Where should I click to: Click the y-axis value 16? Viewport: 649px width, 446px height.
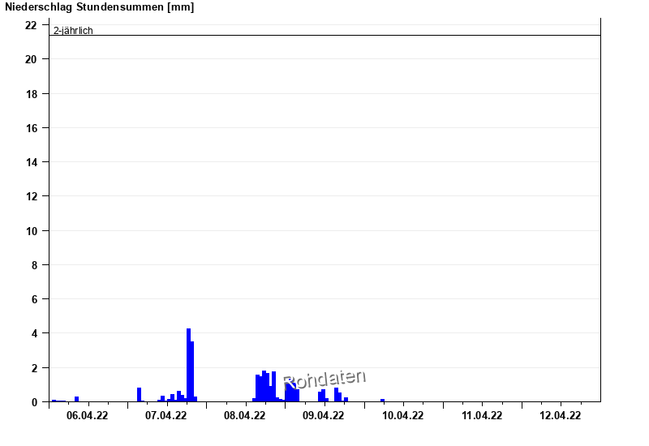(31, 128)
